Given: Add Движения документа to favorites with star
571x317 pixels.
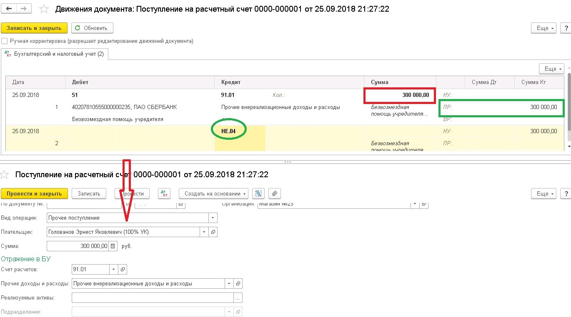Looking at the screenshot, I should 44,9.
